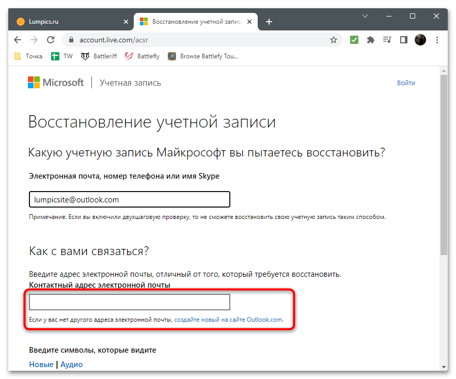Switch to the Lumpics.ru tab
456x379 pixels.
(71, 22)
